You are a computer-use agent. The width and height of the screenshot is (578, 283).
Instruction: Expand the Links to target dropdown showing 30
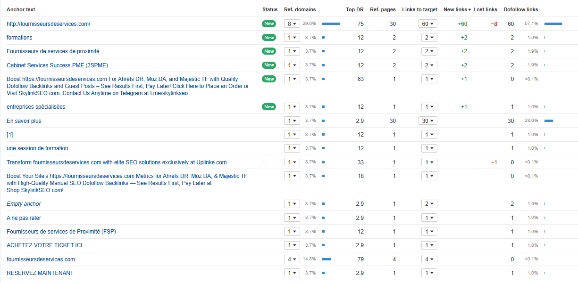tap(427, 121)
